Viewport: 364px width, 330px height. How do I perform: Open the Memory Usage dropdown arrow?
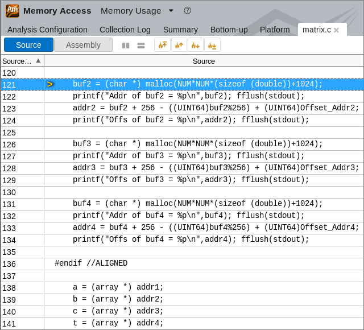tap(171, 11)
